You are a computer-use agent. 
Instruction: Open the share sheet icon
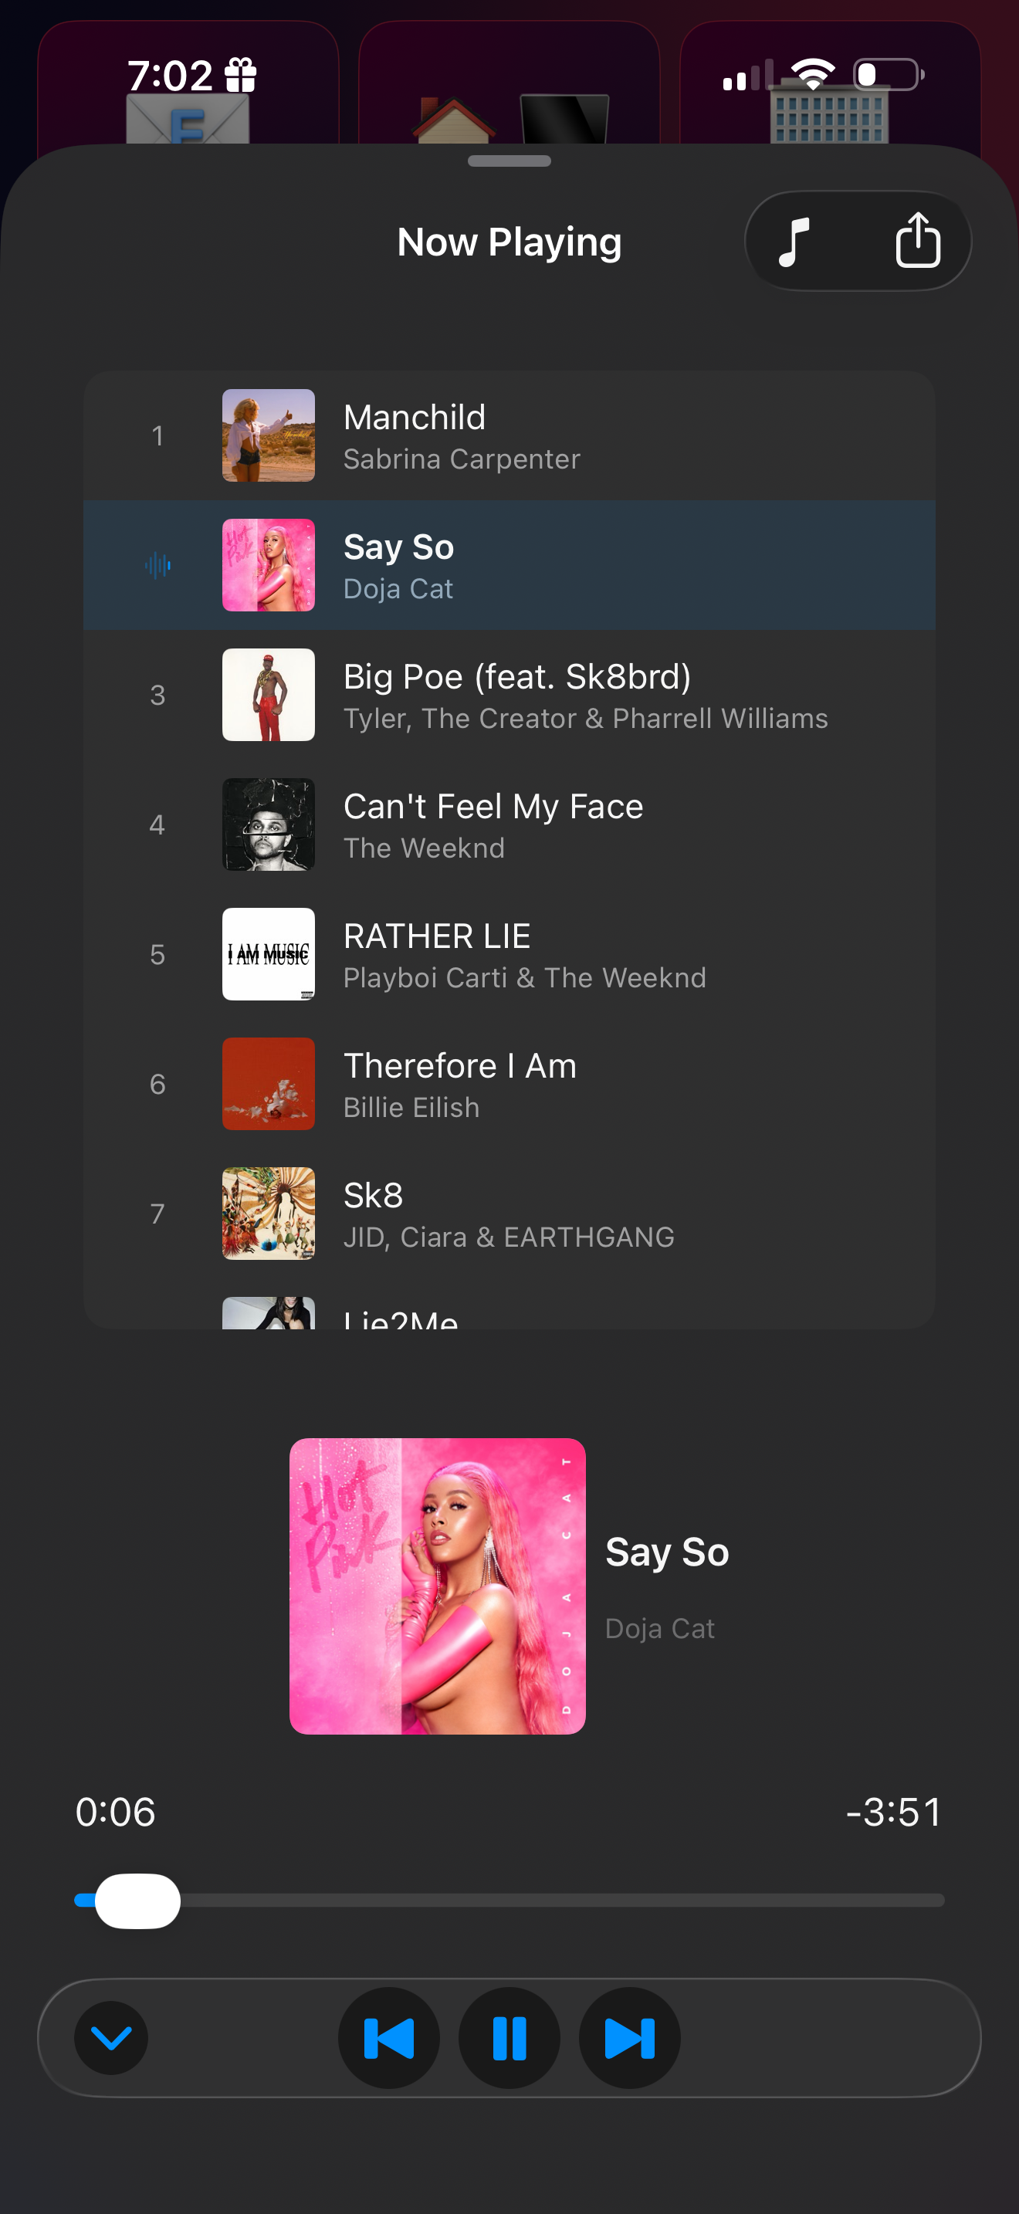click(x=918, y=241)
